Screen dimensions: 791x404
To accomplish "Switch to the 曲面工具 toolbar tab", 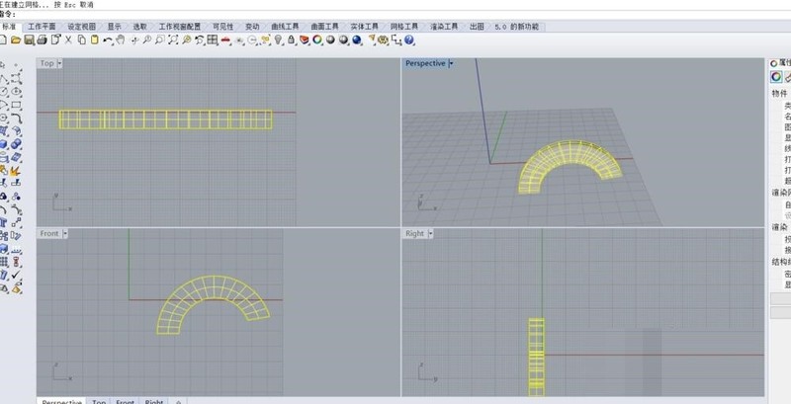I will [x=324, y=27].
